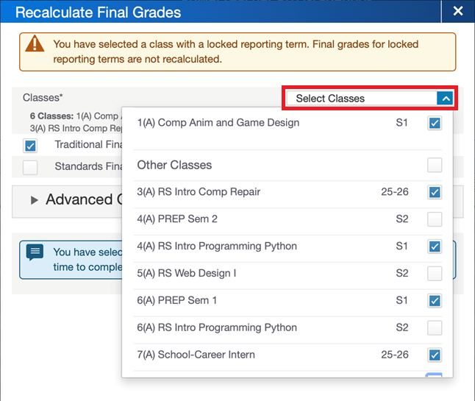Uncheck 3(A) RS Intro Comp Repair
Viewport: 475px width, 401px height.
[x=435, y=192]
